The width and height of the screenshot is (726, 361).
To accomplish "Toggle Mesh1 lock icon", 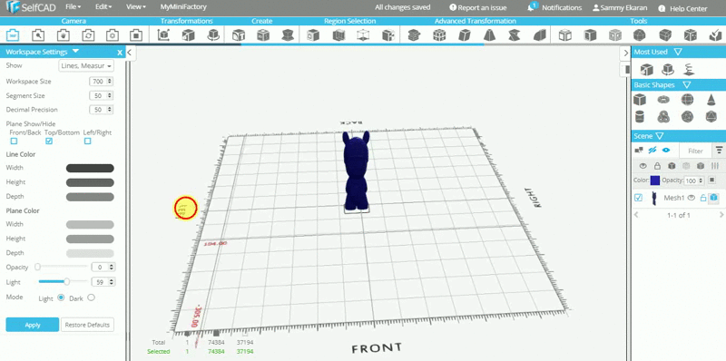I will 702,198.
